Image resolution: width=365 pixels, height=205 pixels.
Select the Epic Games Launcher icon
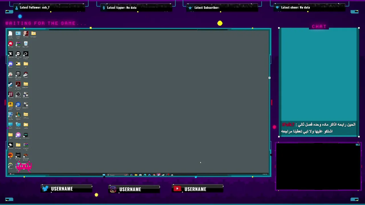tap(18, 75)
